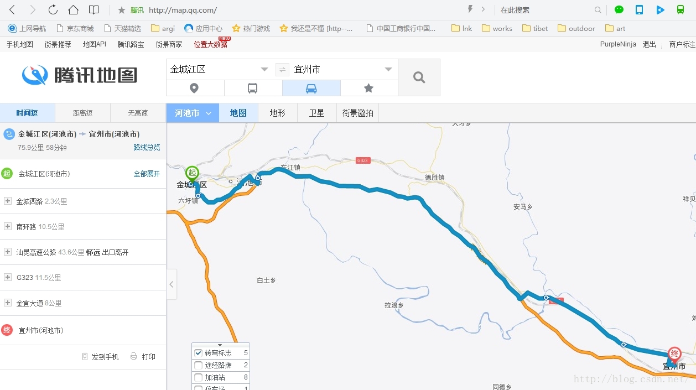This screenshot has width=696, height=390.
Task: Check the 加油站 checkbox
Action: tap(198, 377)
